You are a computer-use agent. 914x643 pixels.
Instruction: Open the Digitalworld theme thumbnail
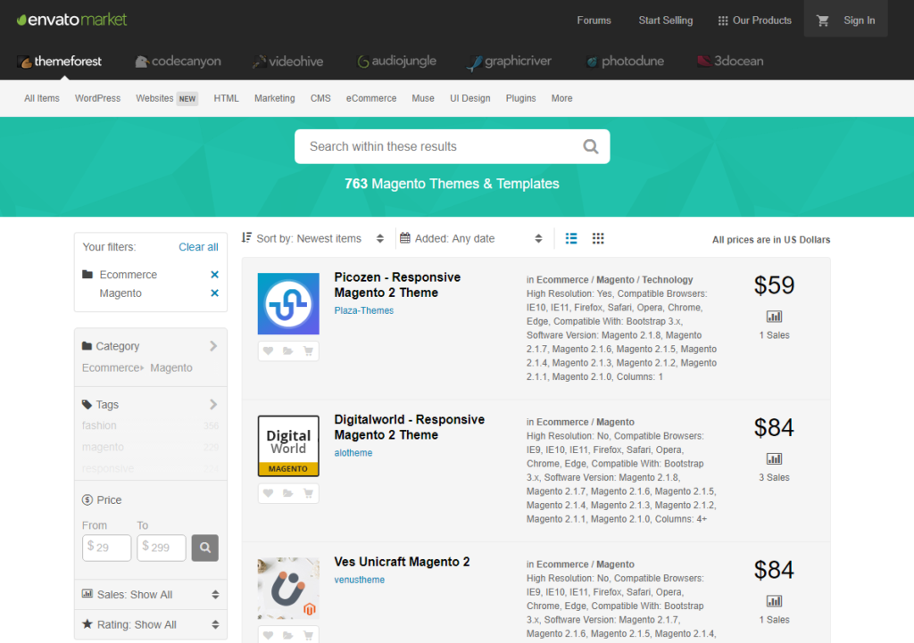[x=288, y=446]
